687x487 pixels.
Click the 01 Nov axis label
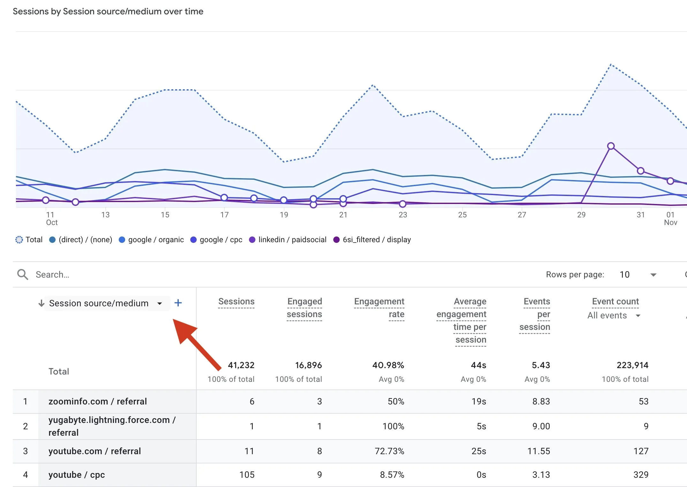670,218
